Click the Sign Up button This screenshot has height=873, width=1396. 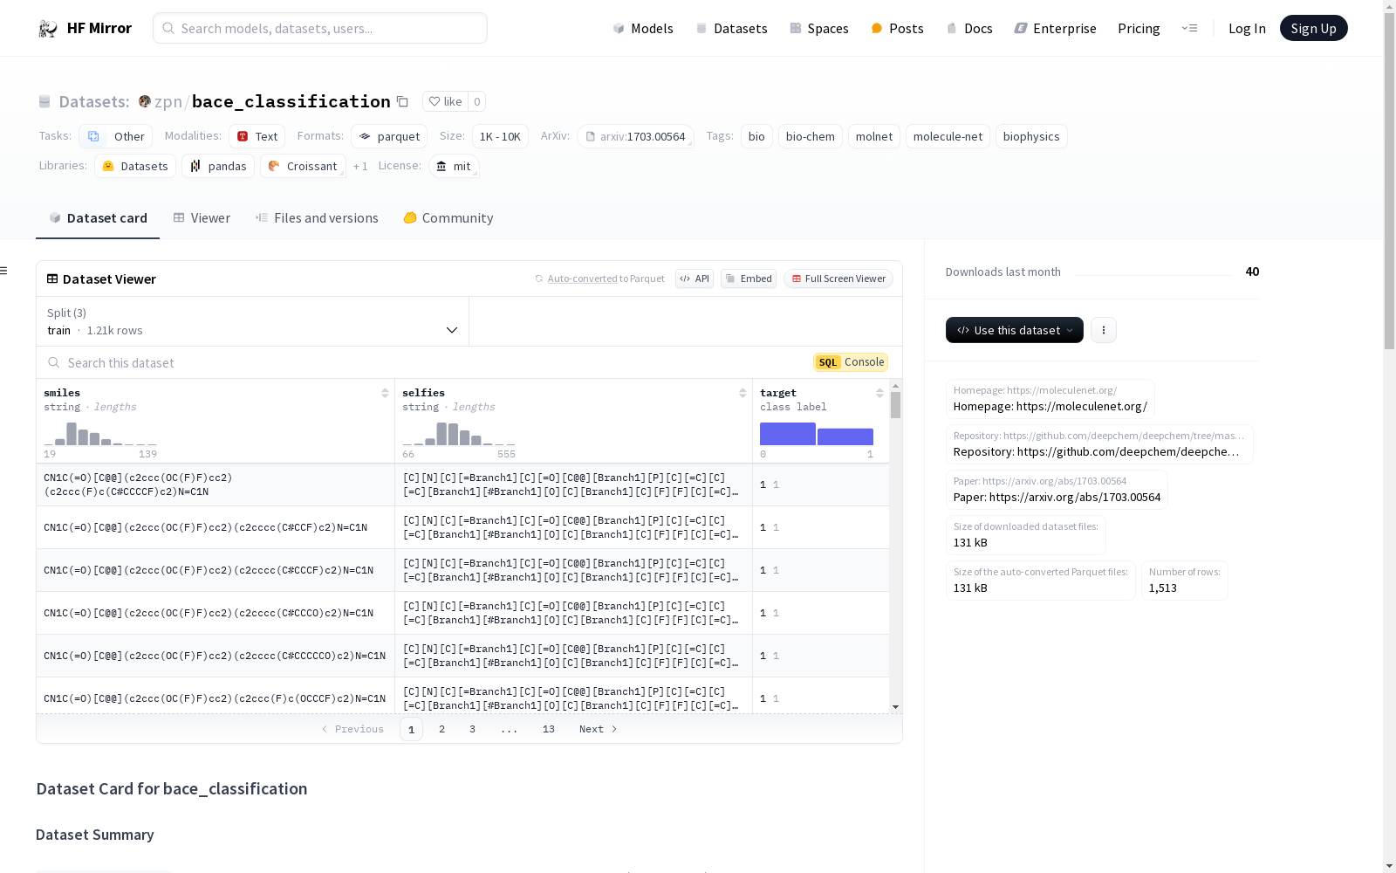click(x=1313, y=28)
